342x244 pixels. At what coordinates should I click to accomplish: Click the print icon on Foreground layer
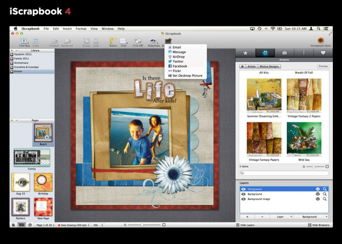[x=317, y=189]
